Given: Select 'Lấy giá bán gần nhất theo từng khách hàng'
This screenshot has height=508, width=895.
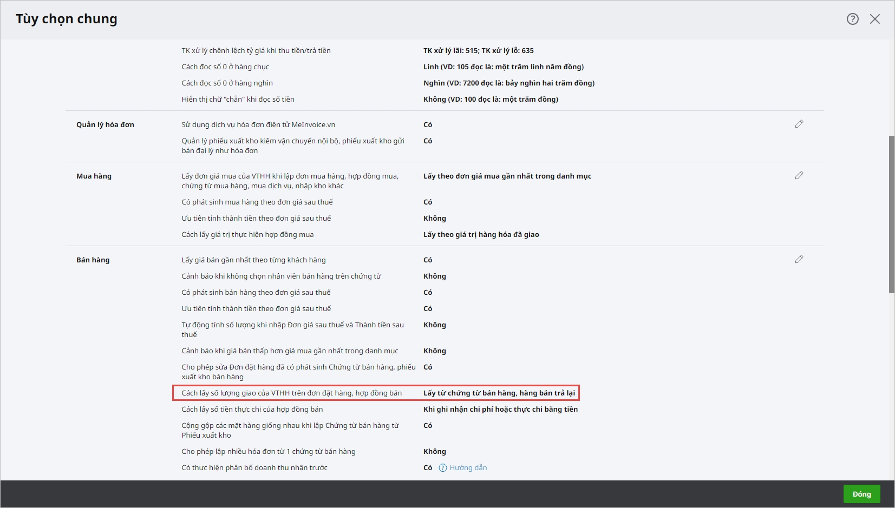Looking at the screenshot, I should tap(253, 260).
